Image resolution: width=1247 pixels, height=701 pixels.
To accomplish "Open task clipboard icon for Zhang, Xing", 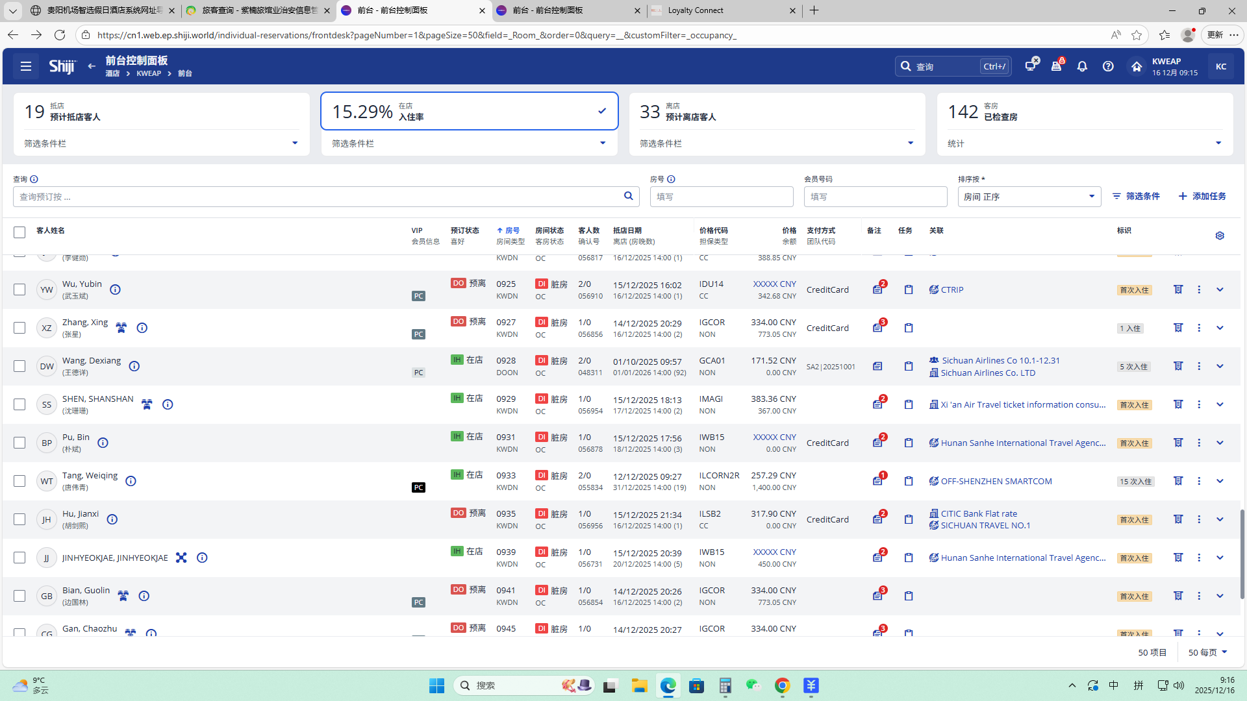I will click(x=909, y=328).
